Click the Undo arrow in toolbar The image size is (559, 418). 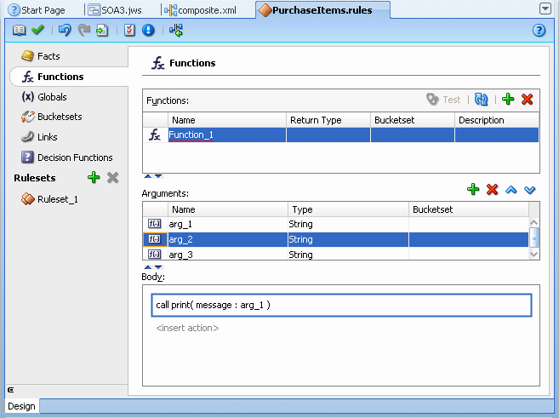pos(65,30)
